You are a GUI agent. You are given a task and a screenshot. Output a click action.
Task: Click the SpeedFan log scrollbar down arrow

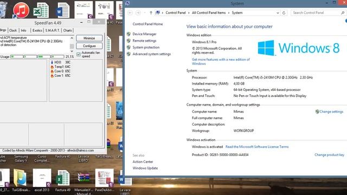[x=72, y=51]
